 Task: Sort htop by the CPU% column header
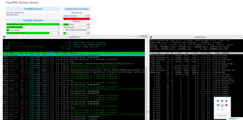pyautogui.click(x=51, y=53)
